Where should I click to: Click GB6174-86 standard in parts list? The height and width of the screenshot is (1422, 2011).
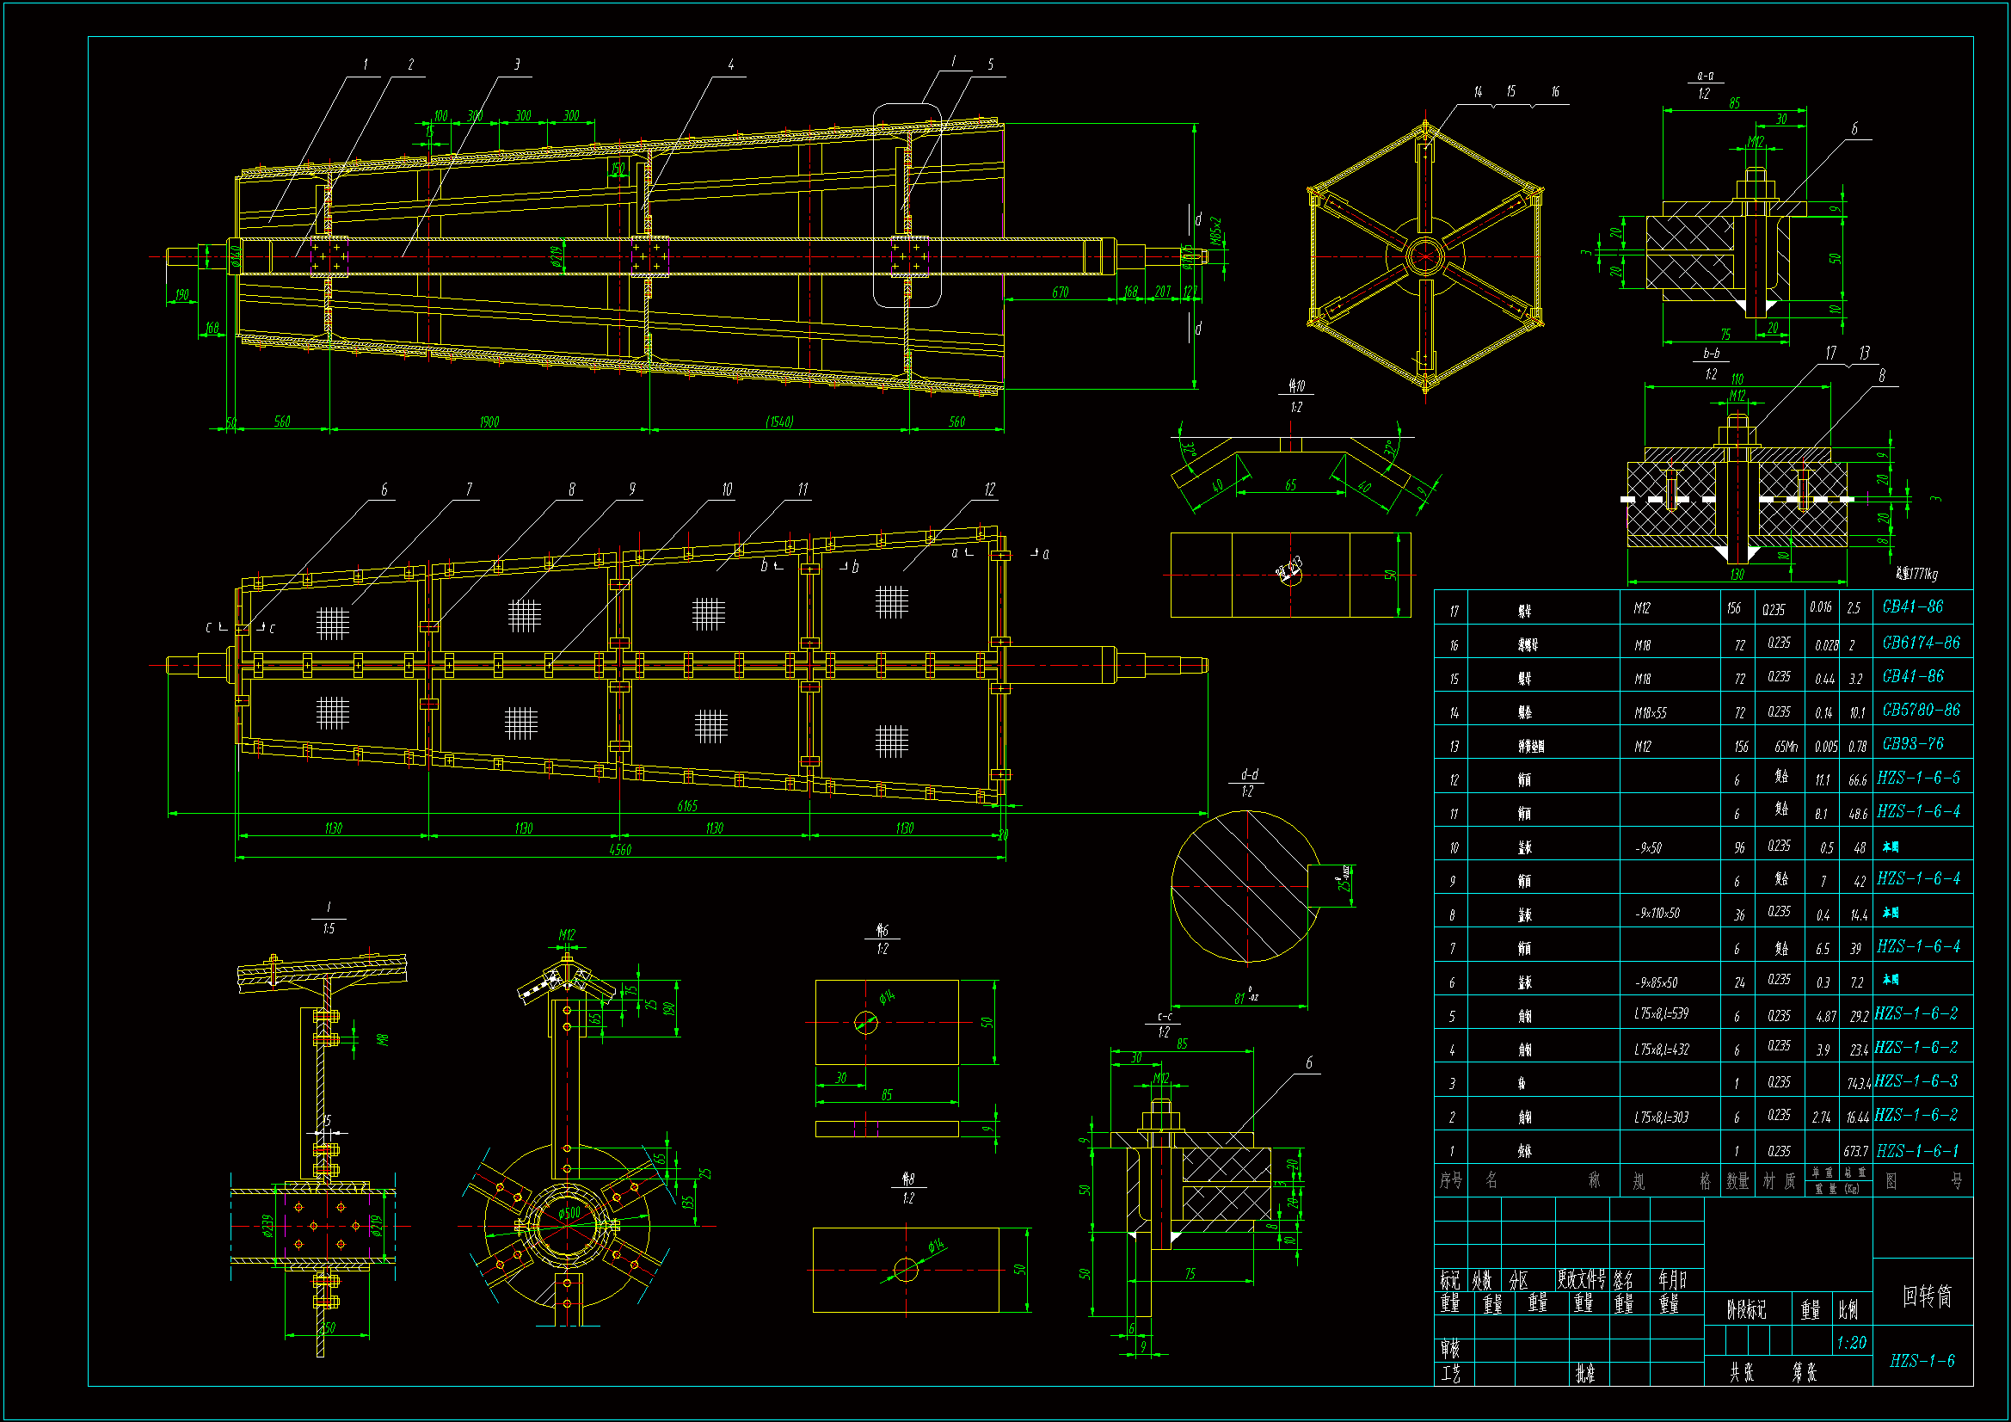tap(1921, 643)
